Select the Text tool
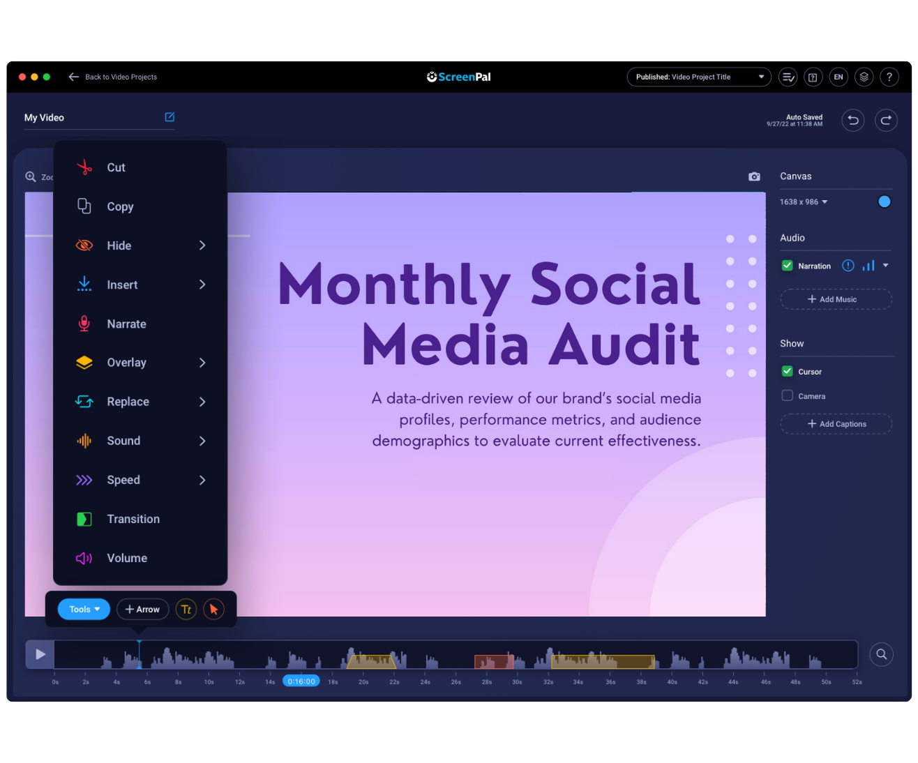The width and height of the screenshot is (918, 763). [186, 609]
